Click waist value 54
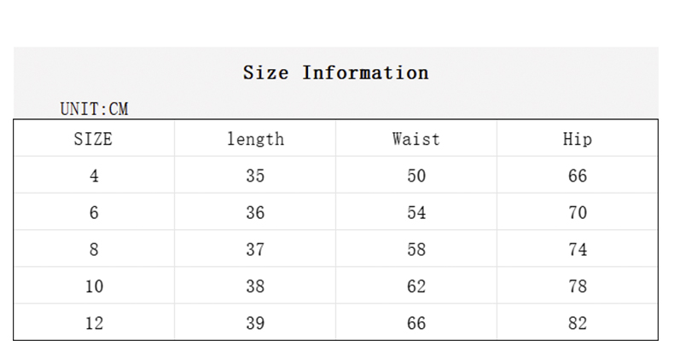 pyautogui.click(x=416, y=213)
